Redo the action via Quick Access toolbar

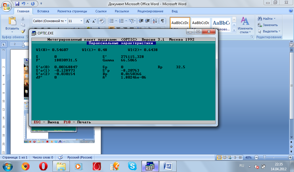(33, 3)
